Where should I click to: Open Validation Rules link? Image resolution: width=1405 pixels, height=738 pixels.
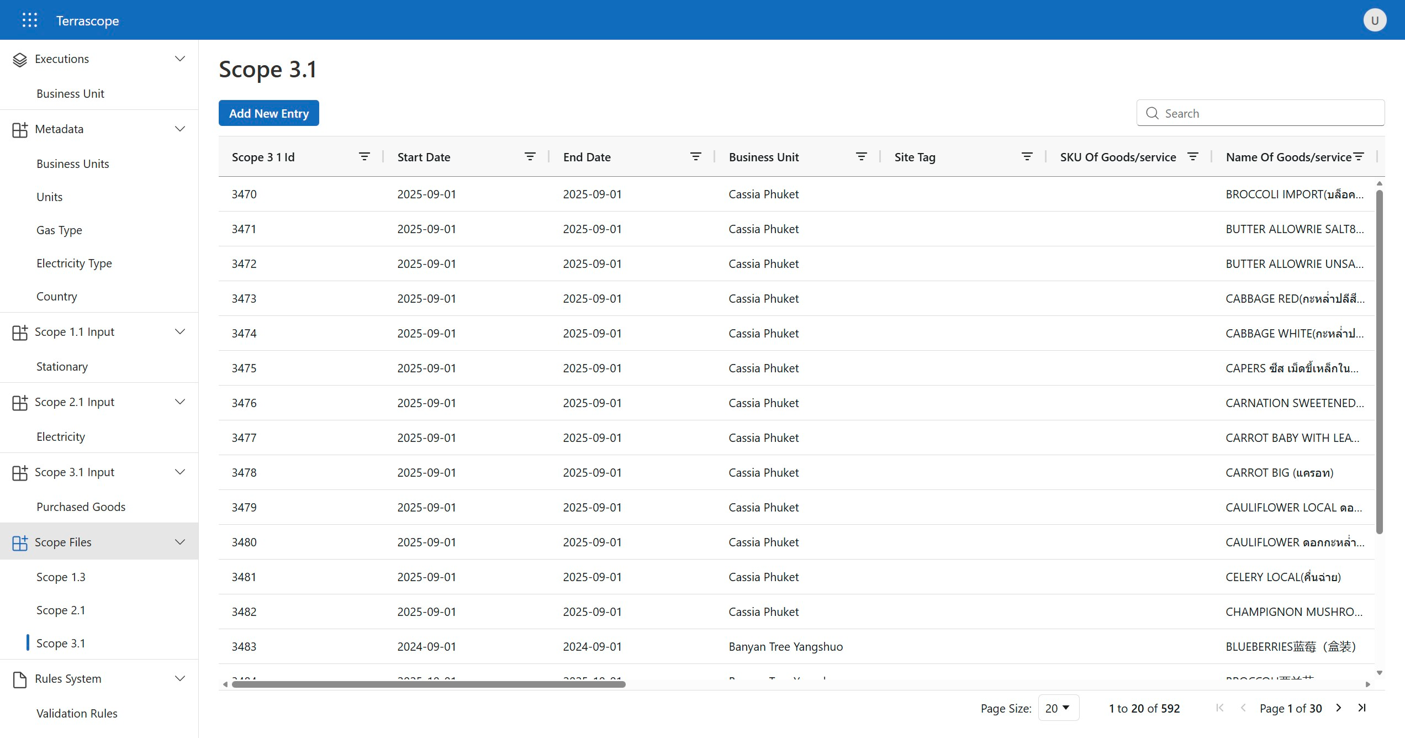pos(77,713)
